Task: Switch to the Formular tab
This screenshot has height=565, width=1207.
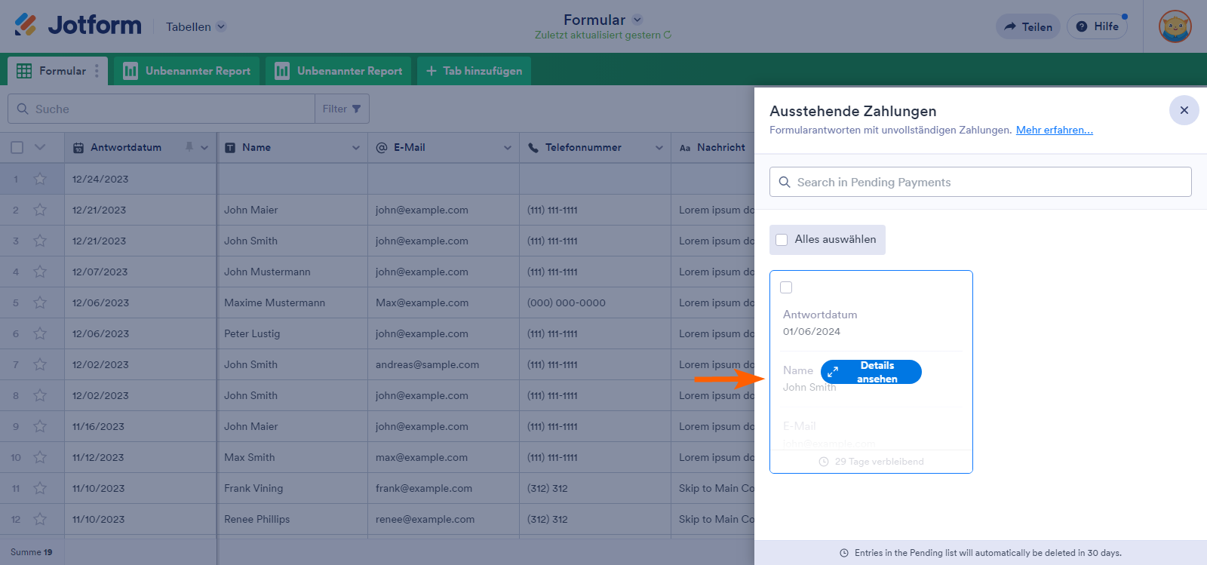Action: (57, 71)
